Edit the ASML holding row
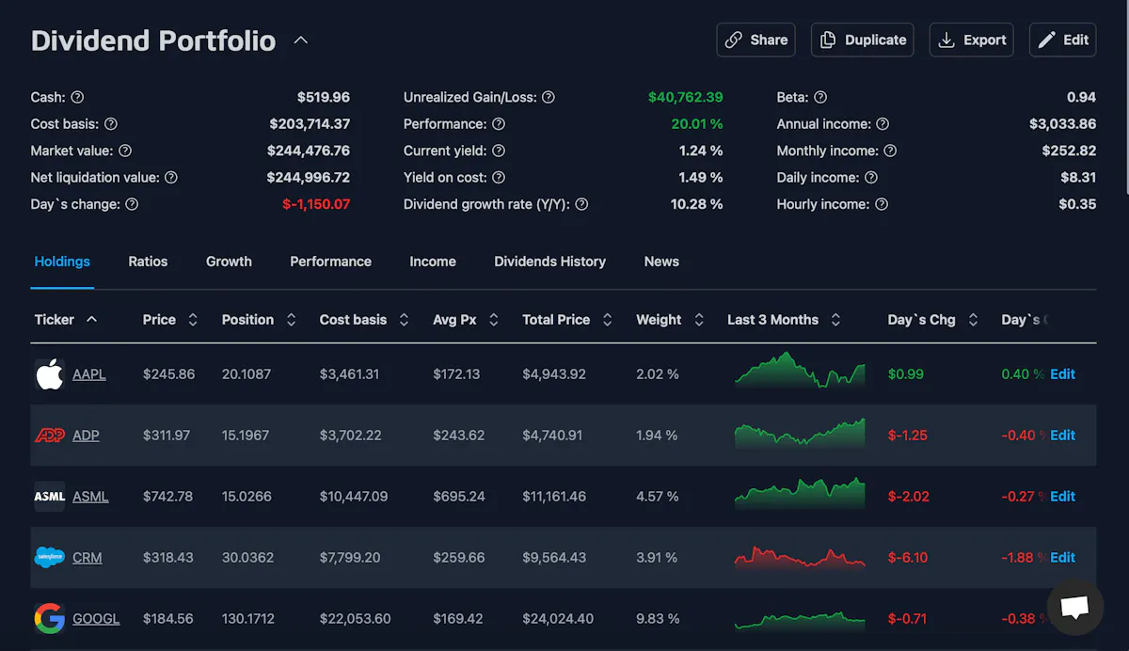1129x651 pixels. [1063, 497]
